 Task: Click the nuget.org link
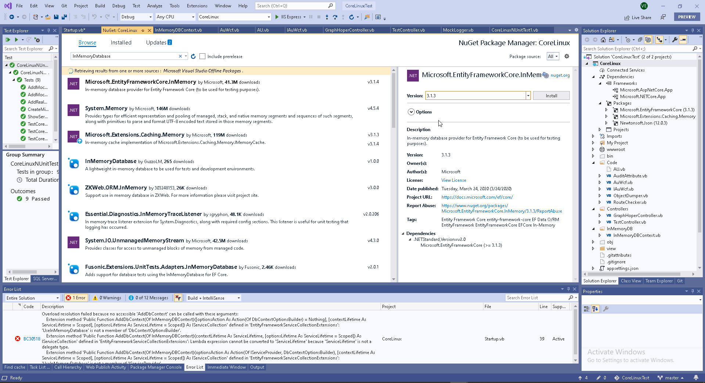[x=560, y=75]
